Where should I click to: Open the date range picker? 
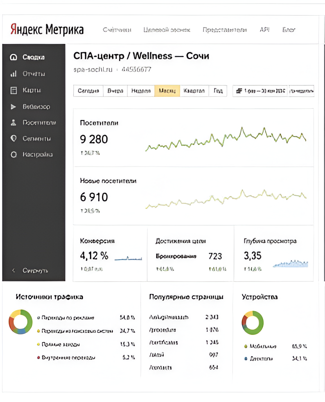coord(260,91)
